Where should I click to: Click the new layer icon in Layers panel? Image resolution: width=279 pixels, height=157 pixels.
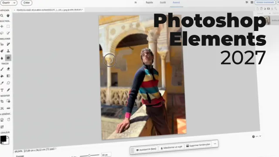(258, 9)
